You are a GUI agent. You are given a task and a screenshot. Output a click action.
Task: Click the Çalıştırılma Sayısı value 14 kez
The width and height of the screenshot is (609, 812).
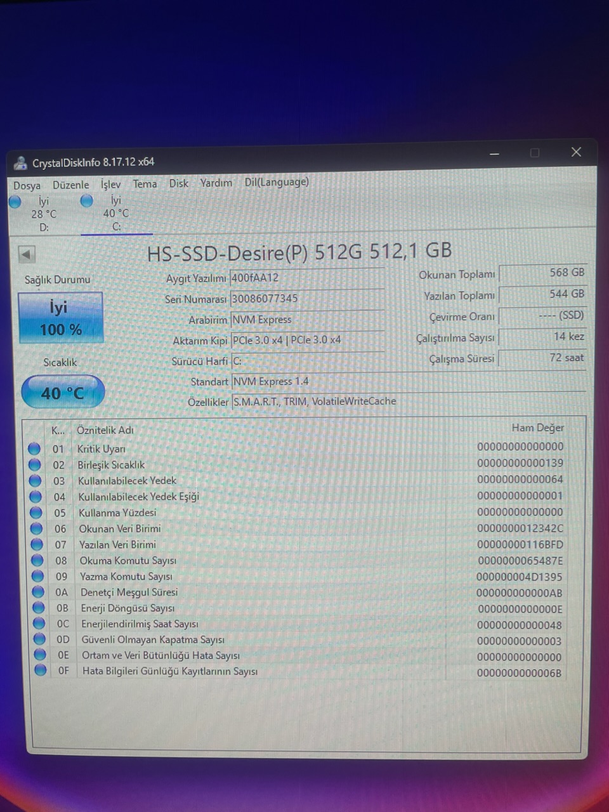[543, 337]
